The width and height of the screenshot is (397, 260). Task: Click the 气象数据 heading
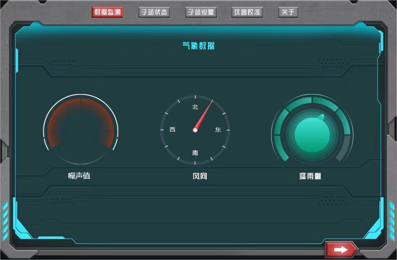click(198, 46)
